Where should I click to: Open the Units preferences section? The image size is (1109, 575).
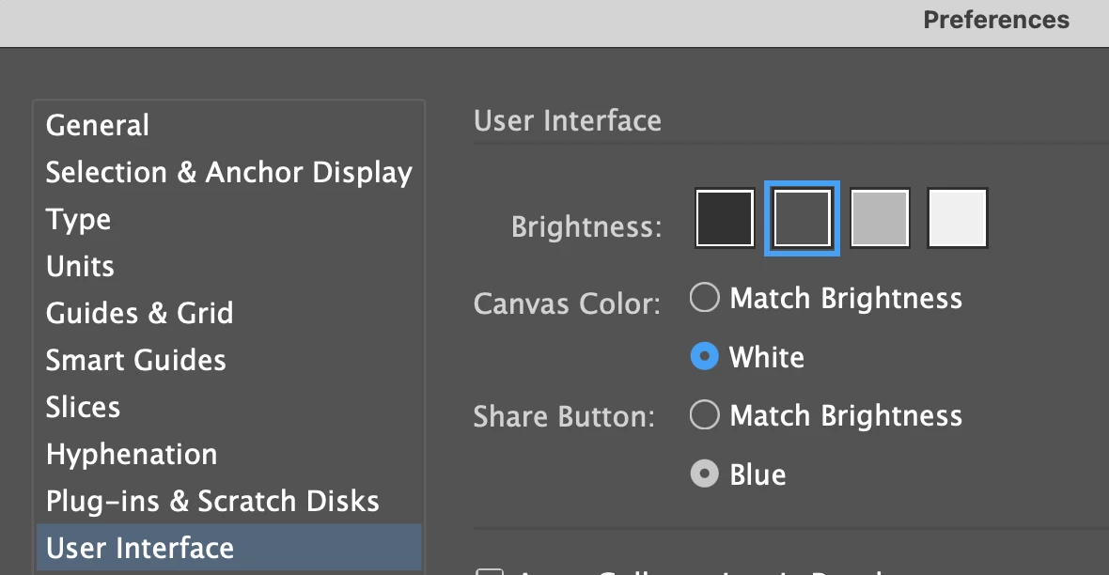click(x=81, y=266)
